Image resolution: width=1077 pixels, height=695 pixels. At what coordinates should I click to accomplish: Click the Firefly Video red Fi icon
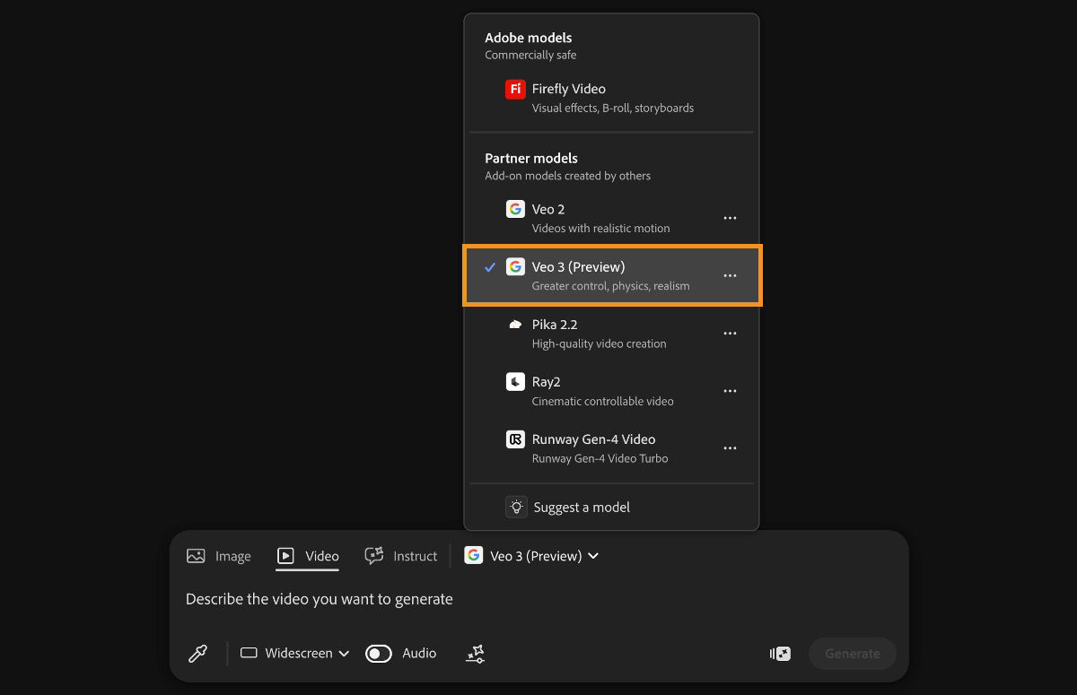click(x=515, y=89)
